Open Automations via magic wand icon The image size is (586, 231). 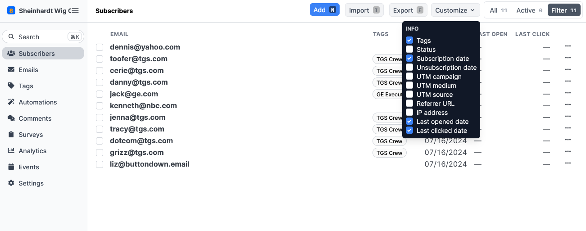pos(11,102)
